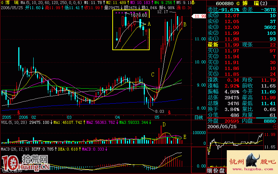Click the MA1:46107.742 volume average
The image size is (278, 174).
(x=68, y=122)
